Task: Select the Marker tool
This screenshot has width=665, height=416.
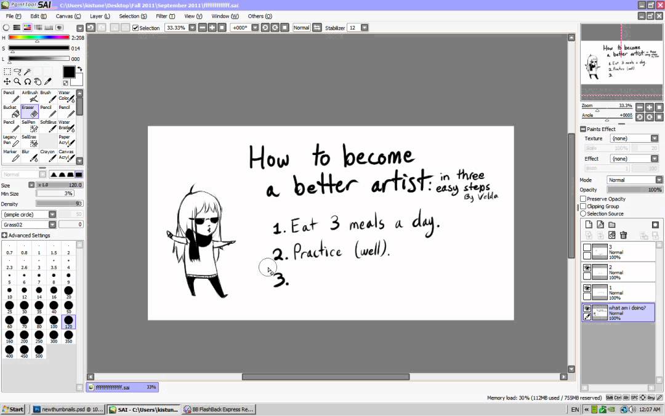Action: [x=11, y=156]
